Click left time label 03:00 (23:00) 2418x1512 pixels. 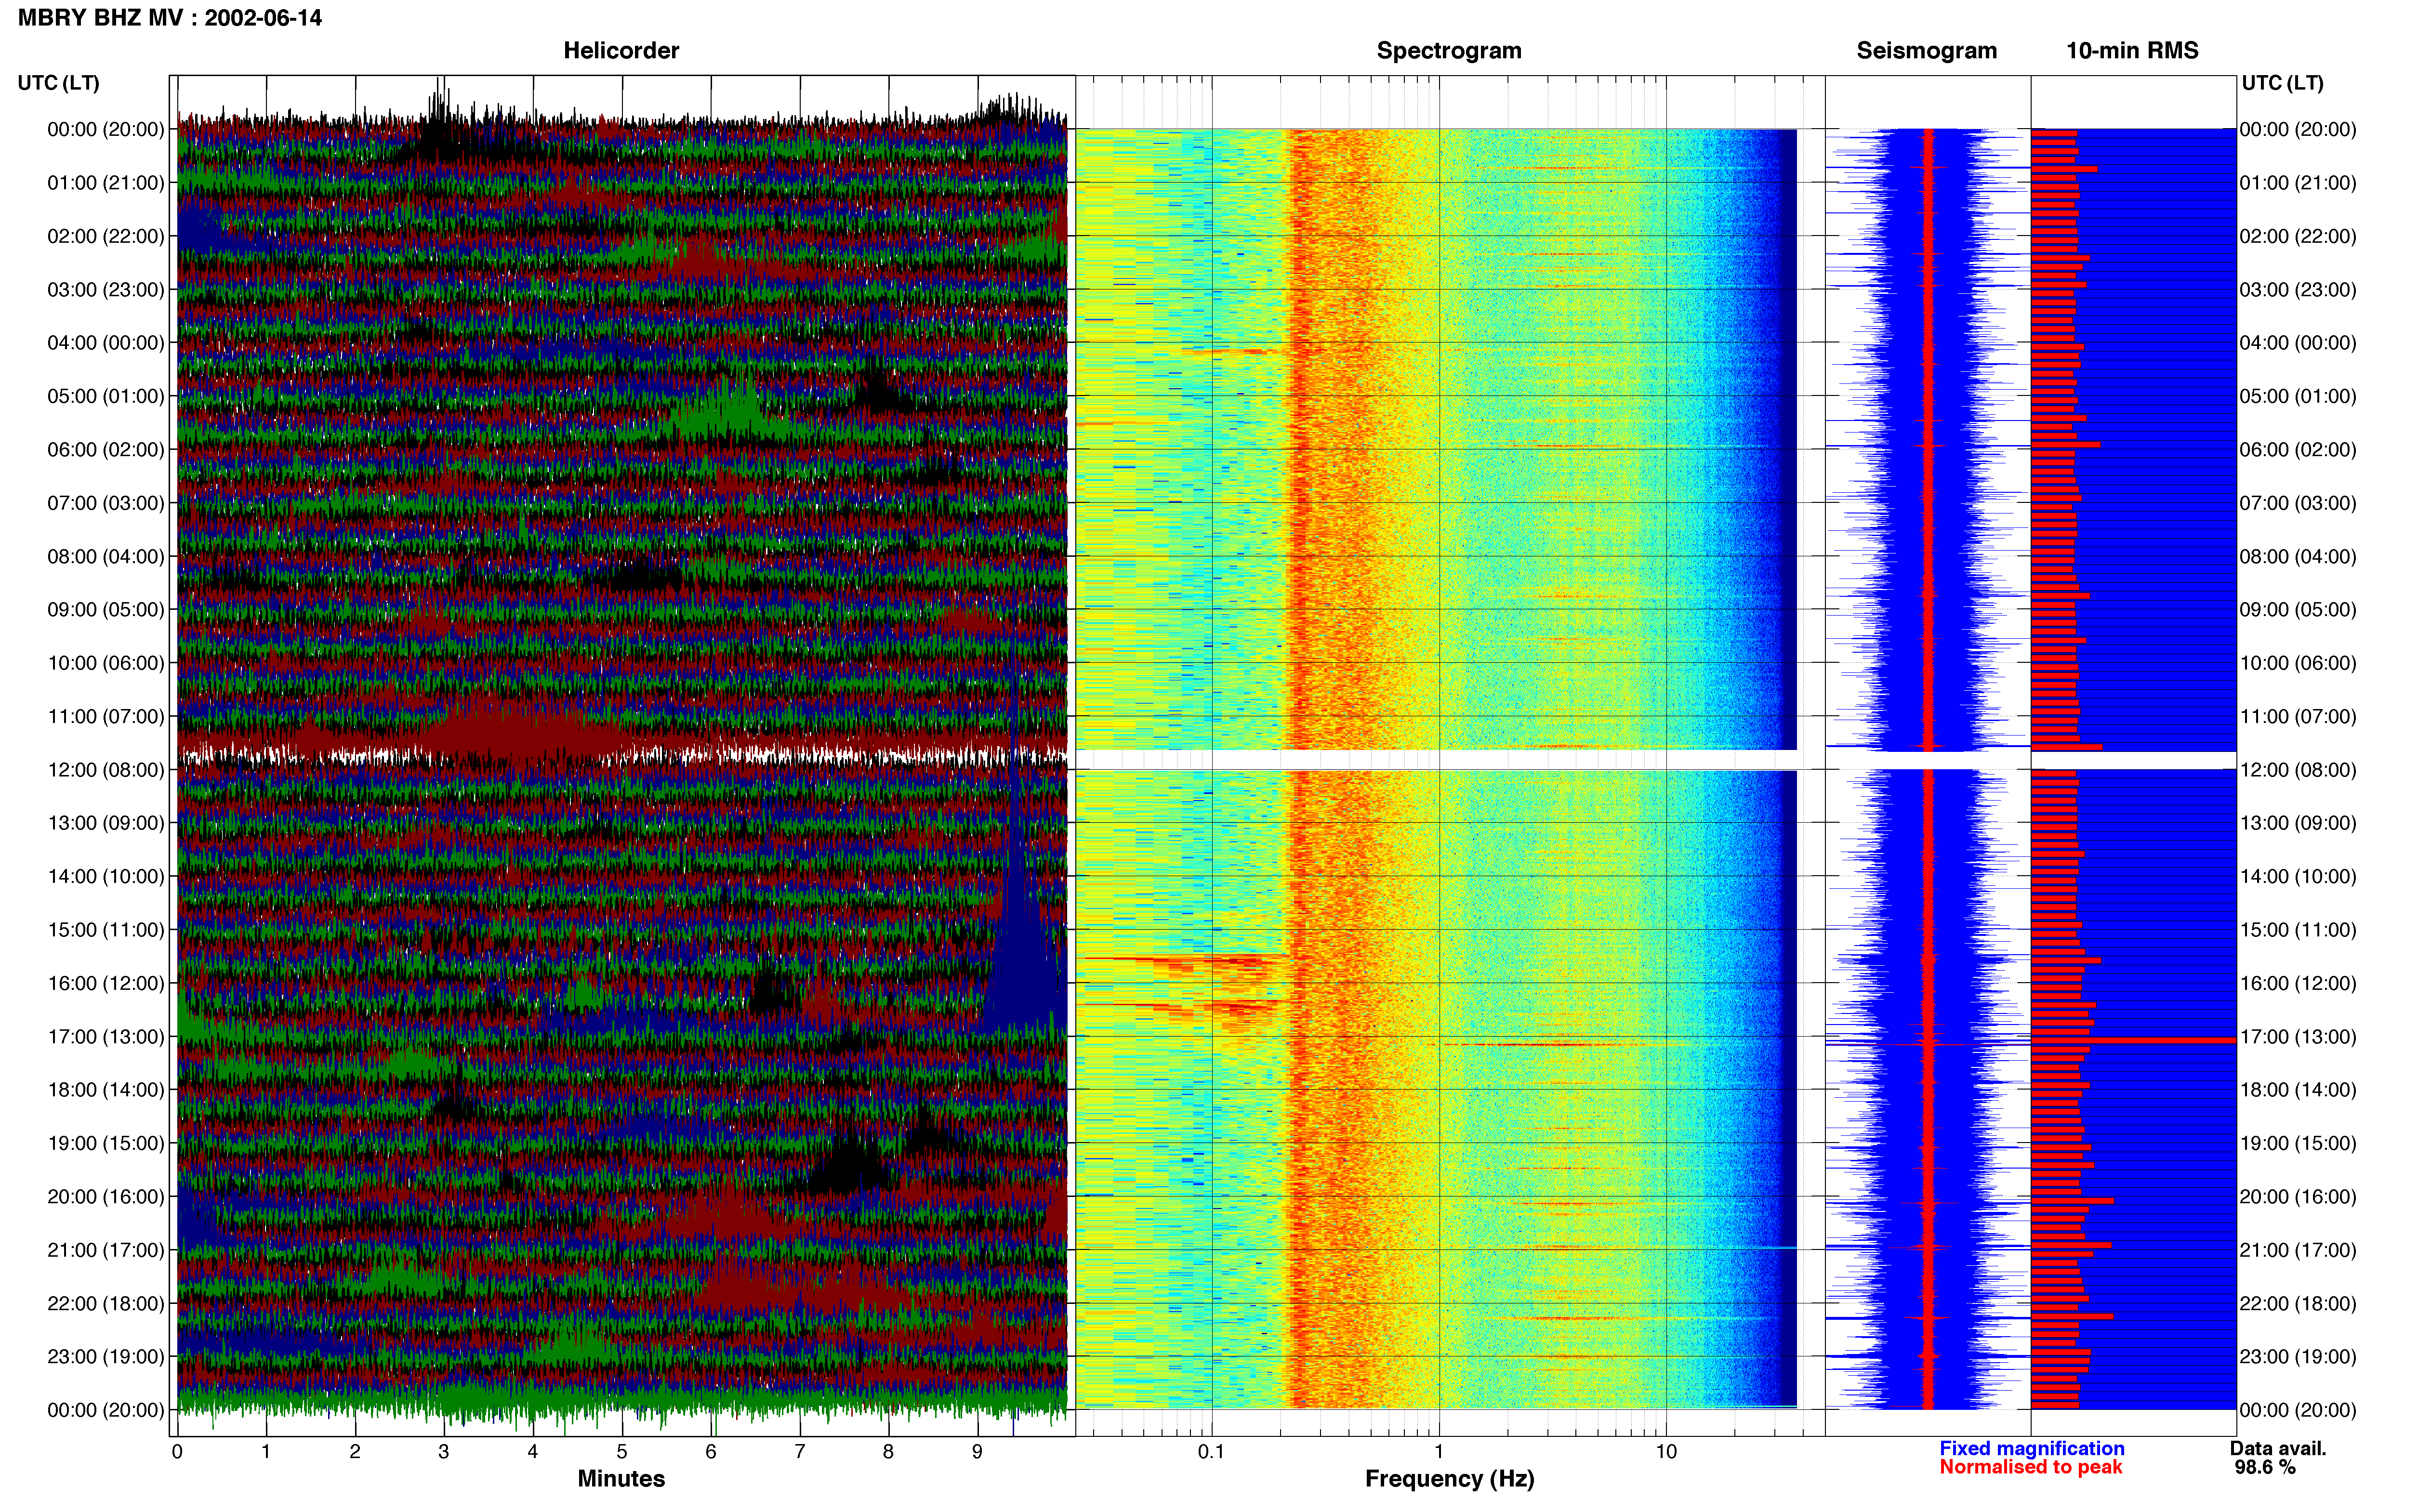tap(106, 290)
